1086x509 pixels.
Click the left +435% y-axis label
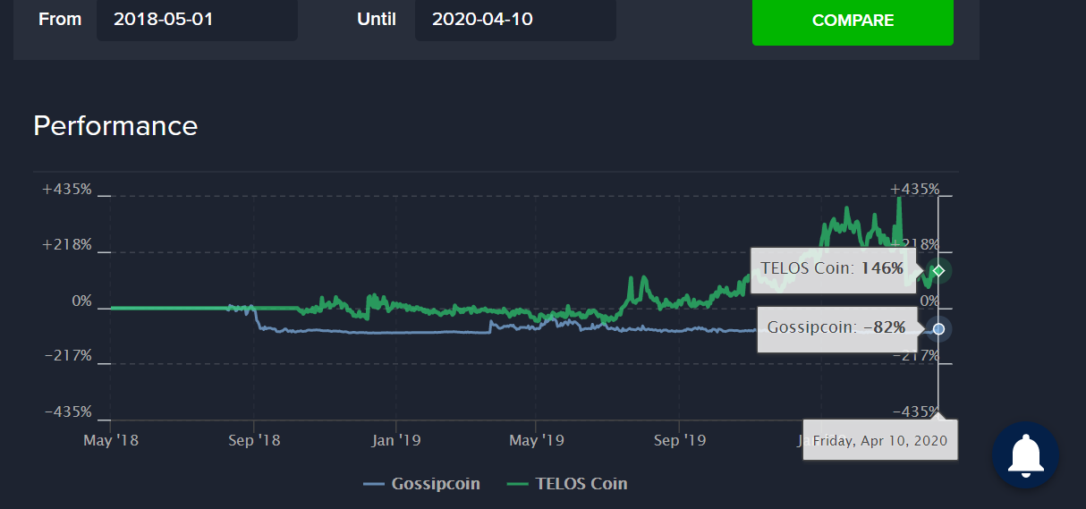[x=67, y=190]
